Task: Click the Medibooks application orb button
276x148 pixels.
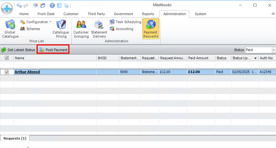Action: click(x=7, y=9)
